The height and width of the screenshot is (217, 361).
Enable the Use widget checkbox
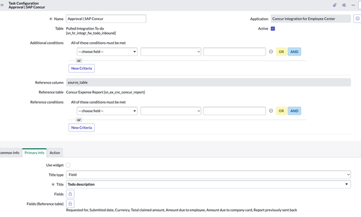[x=68, y=165]
